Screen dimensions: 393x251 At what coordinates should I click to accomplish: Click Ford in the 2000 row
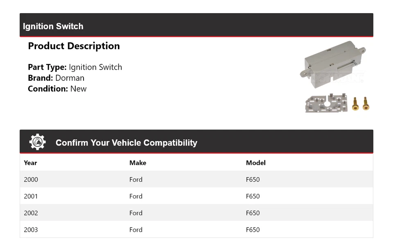click(x=136, y=180)
